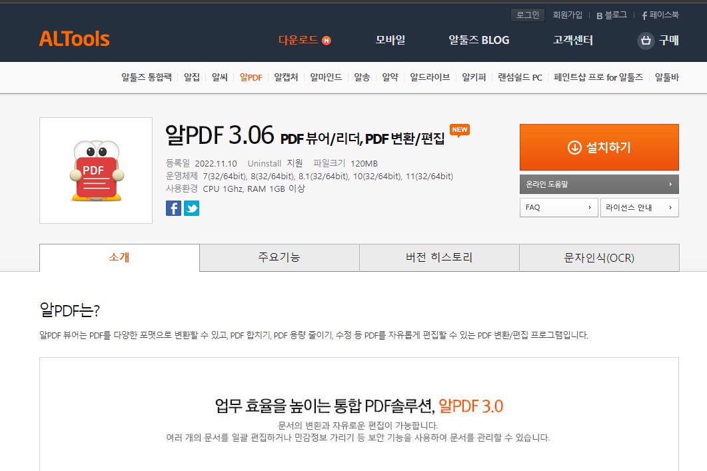707x471 pixels.
Task: Click the 구매 purchase text
Action: (x=668, y=40)
